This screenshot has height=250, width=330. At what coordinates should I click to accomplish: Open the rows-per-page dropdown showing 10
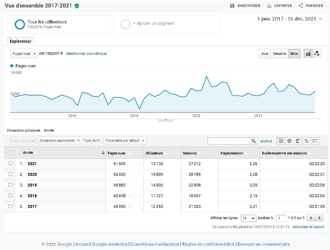coord(249,218)
